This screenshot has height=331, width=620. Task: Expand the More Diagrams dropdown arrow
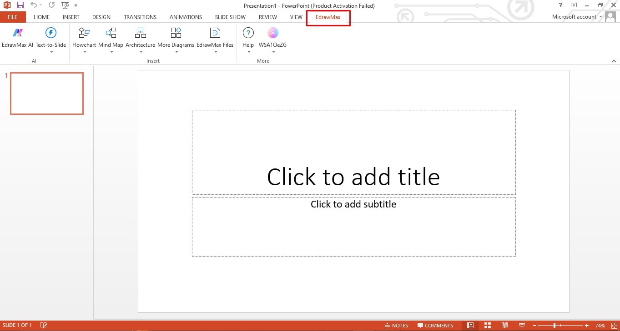[176, 52]
